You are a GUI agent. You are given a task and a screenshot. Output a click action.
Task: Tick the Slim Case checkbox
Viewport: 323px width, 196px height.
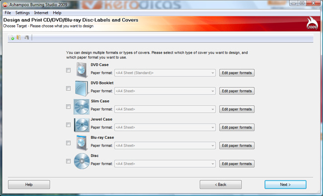click(68, 107)
